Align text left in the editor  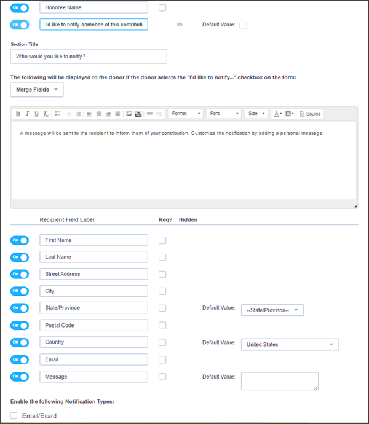[89, 114]
